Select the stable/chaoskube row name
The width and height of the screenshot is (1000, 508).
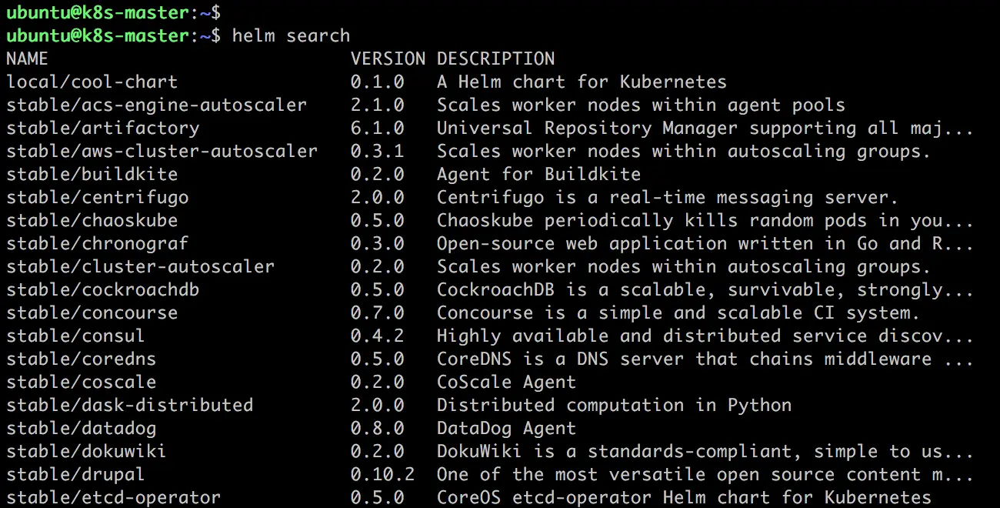pyautogui.click(x=92, y=220)
